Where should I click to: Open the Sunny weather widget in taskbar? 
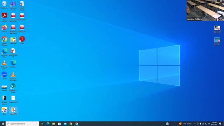185,123
